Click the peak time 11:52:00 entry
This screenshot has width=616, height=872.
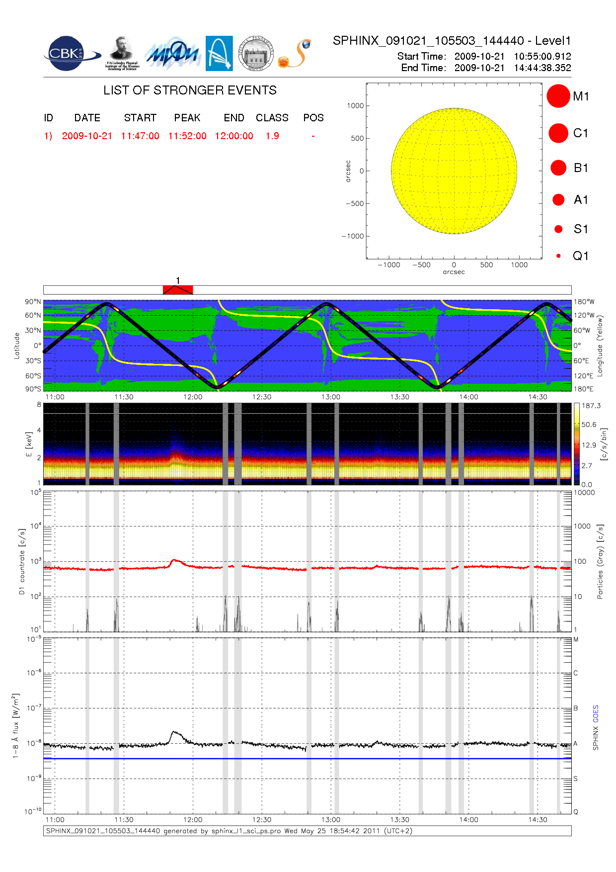187,136
